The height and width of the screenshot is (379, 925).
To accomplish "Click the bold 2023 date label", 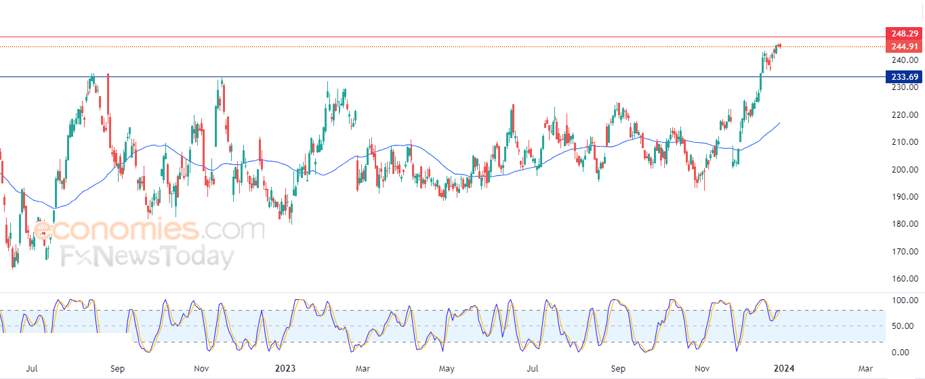I will 285,369.
